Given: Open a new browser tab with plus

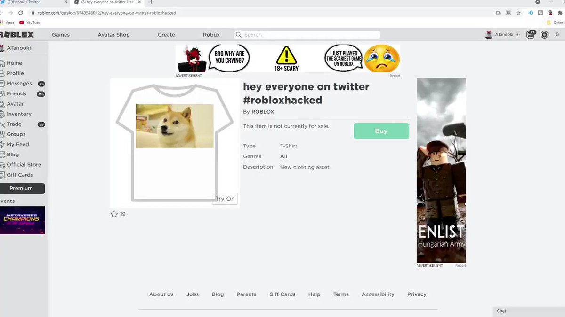Looking at the screenshot, I should tap(151, 2).
